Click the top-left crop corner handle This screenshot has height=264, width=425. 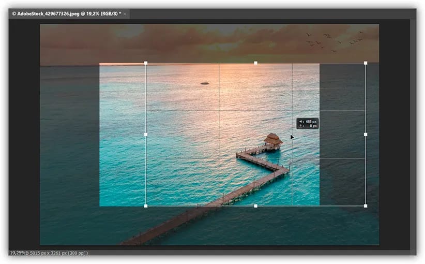(x=146, y=63)
